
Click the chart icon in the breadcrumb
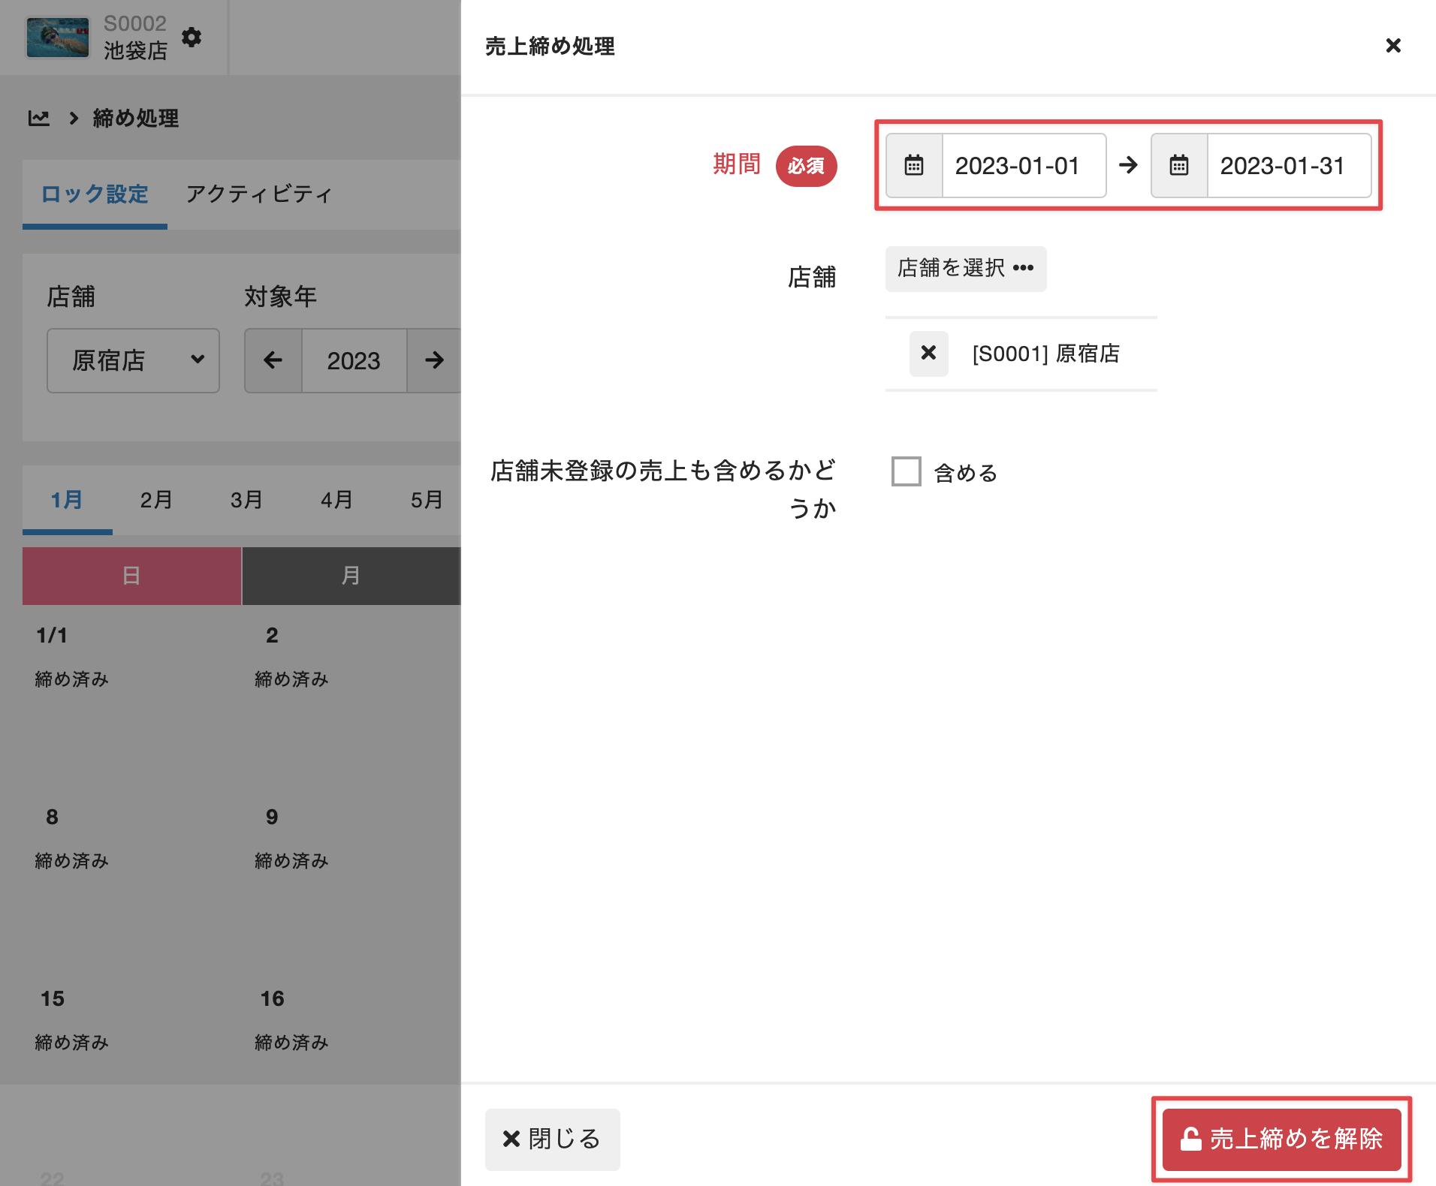pos(39,119)
